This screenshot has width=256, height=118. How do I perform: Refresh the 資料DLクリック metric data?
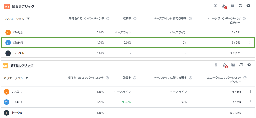(241, 65)
